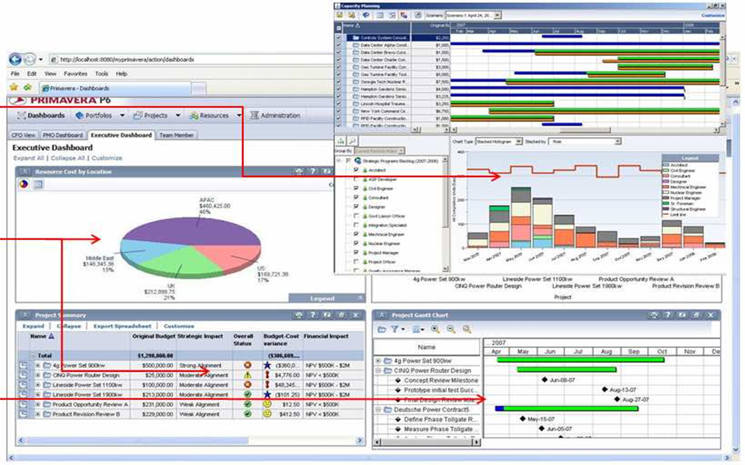Check the Govt Liaison Officer checkbox
Viewport: 745px width, 465px height.
(356, 216)
